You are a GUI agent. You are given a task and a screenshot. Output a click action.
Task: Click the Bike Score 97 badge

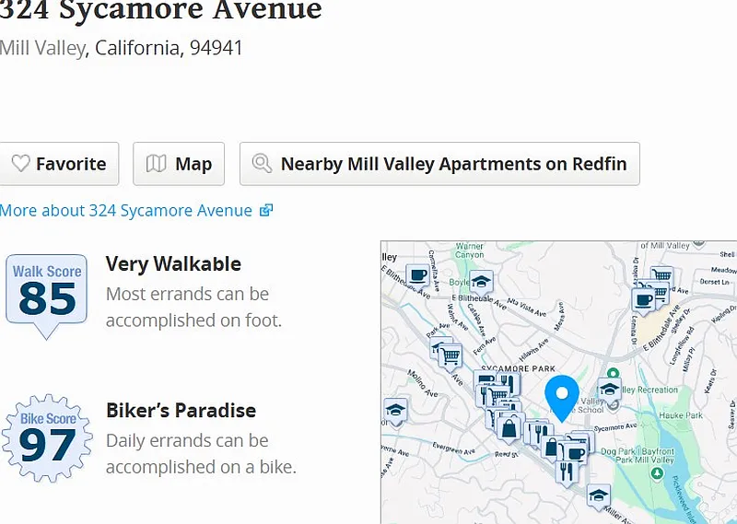[x=47, y=437]
